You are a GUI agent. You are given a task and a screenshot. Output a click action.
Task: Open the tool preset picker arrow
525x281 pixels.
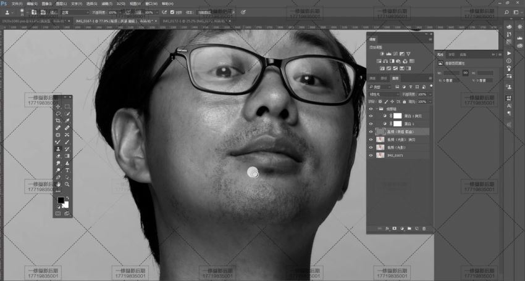(x=12, y=12)
